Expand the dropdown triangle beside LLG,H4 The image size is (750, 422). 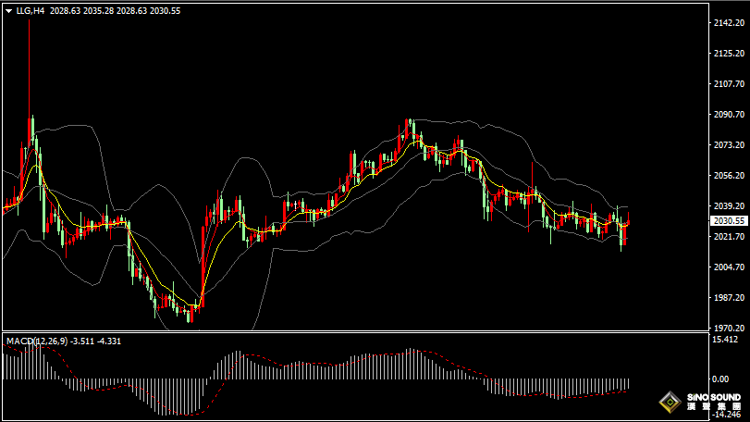[x=8, y=11]
